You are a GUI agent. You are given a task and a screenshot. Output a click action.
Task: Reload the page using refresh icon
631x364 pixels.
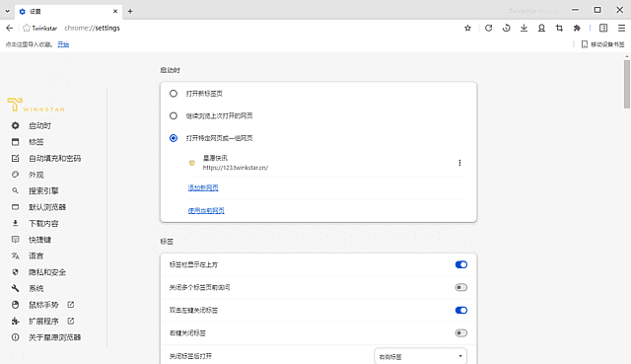(x=489, y=28)
